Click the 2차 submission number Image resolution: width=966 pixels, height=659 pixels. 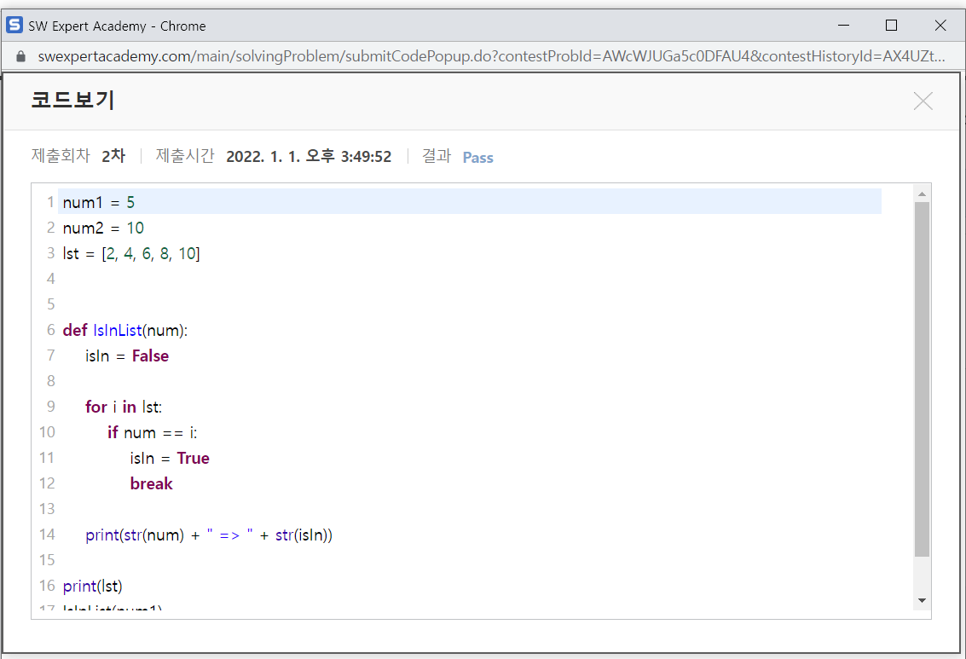coord(113,156)
